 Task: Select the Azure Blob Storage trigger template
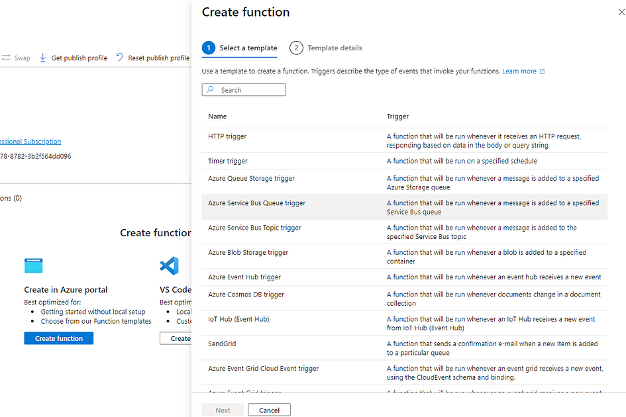405,257
